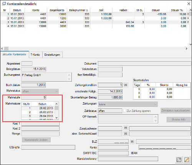
Task: Click the window icon in the title bar
Action: 4,4
